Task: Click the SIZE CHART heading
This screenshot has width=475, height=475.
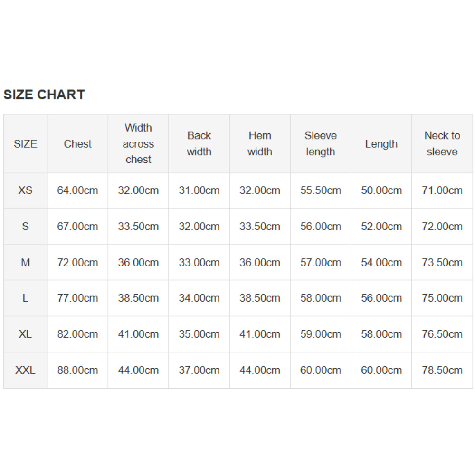Action: coord(44,95)
